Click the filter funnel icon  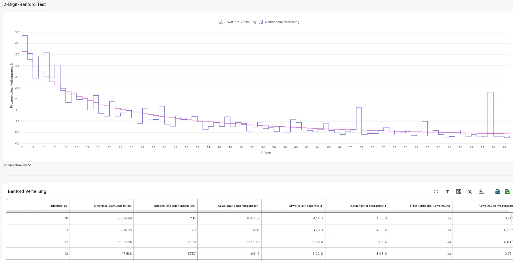coord(447,192)
